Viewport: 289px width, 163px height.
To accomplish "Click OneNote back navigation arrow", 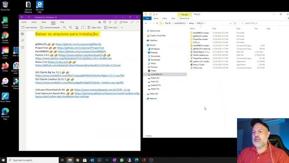I will [22, 17].
